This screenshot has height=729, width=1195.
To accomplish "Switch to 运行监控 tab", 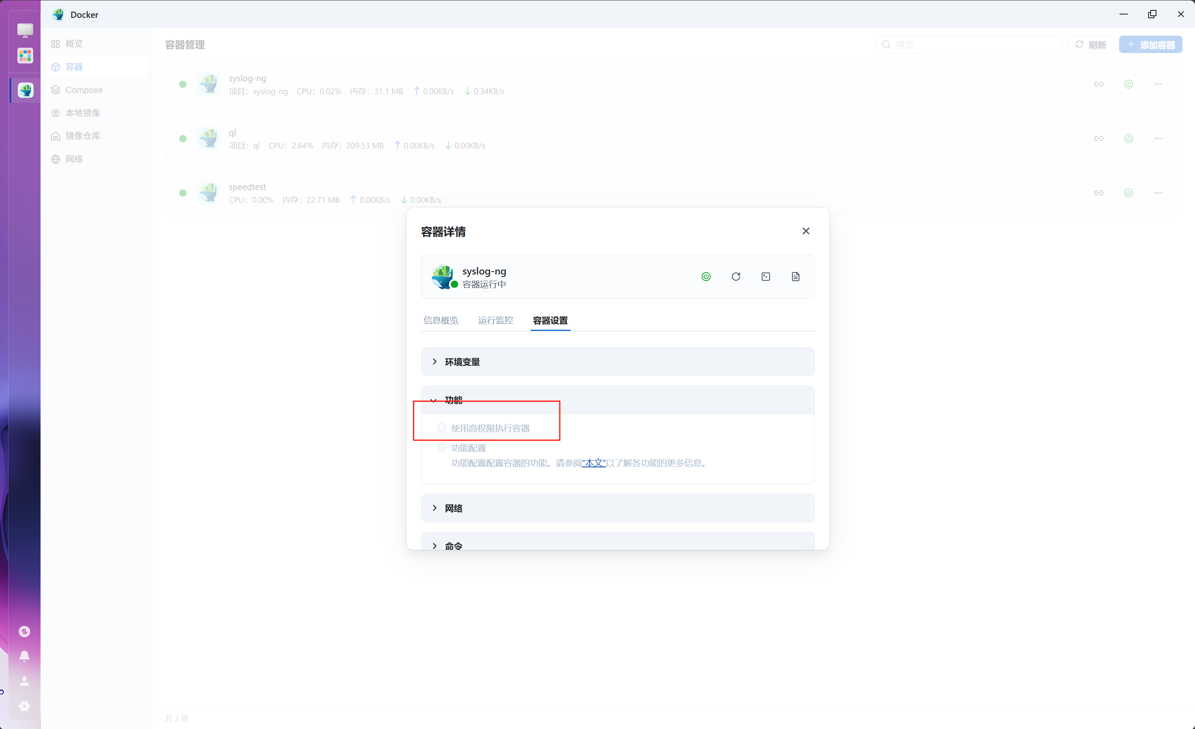I will [495, 320].
